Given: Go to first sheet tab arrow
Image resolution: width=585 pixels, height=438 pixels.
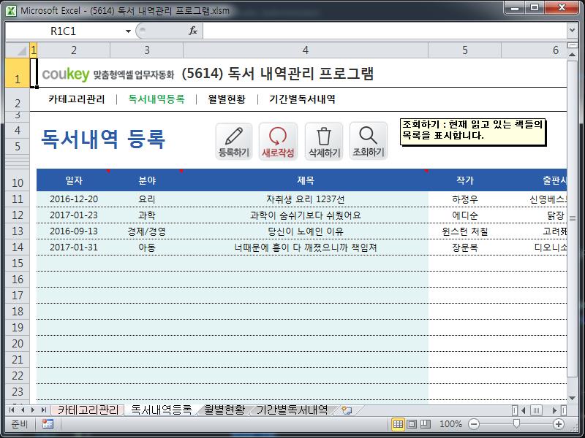Looking at the screenshot, I should (12, 410).
